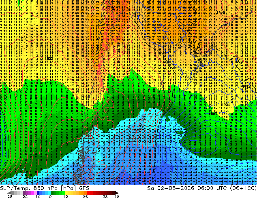257x198 pixels.
Task: Click the dark right arrow tip of the temperature scale
Action: click(x=117, y=193)
